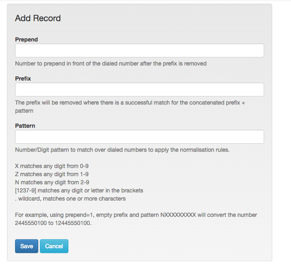Focus the Prefix text box

coord(139,90)
